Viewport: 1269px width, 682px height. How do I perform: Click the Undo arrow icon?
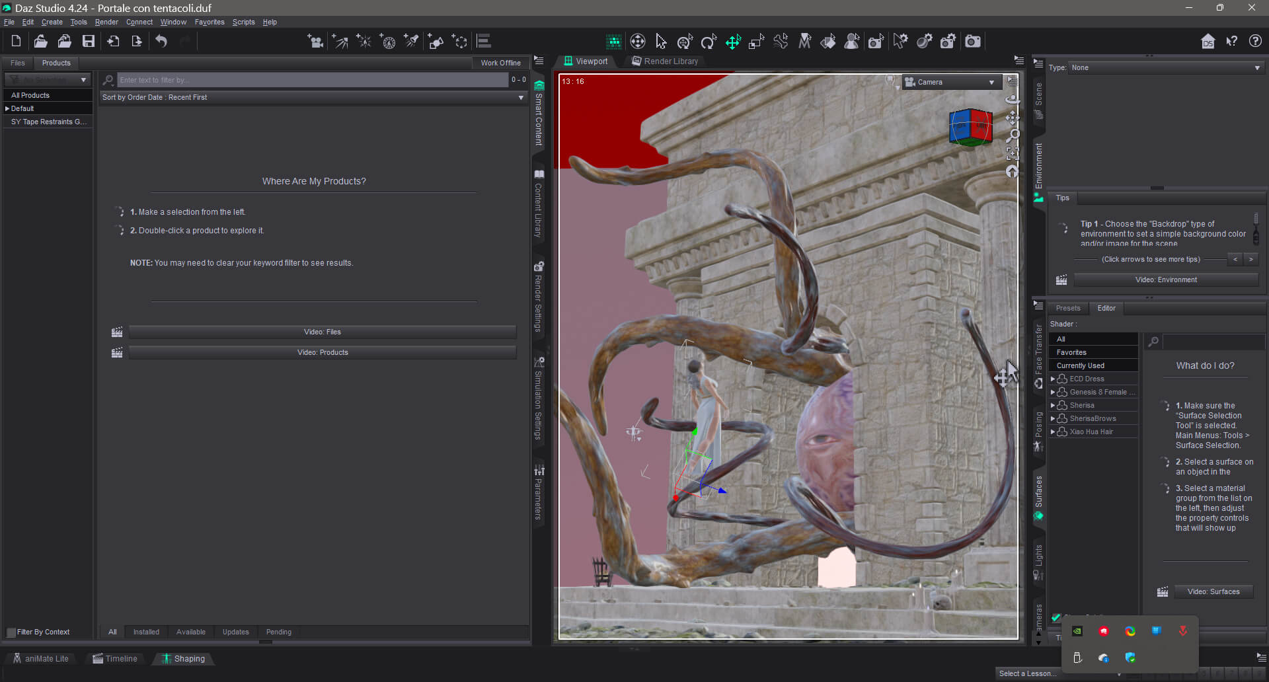tap(161, 41)
